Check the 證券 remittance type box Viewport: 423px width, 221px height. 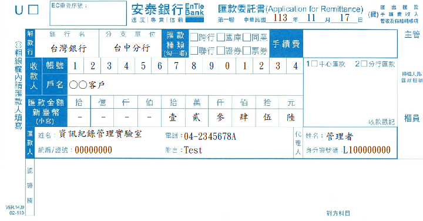220,51
